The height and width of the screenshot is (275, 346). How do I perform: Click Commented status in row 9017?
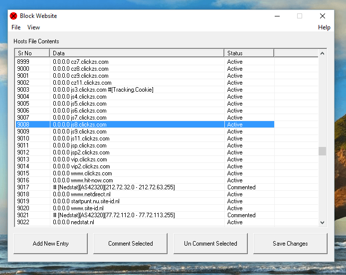pyautogui.click(x=241, y=187)
